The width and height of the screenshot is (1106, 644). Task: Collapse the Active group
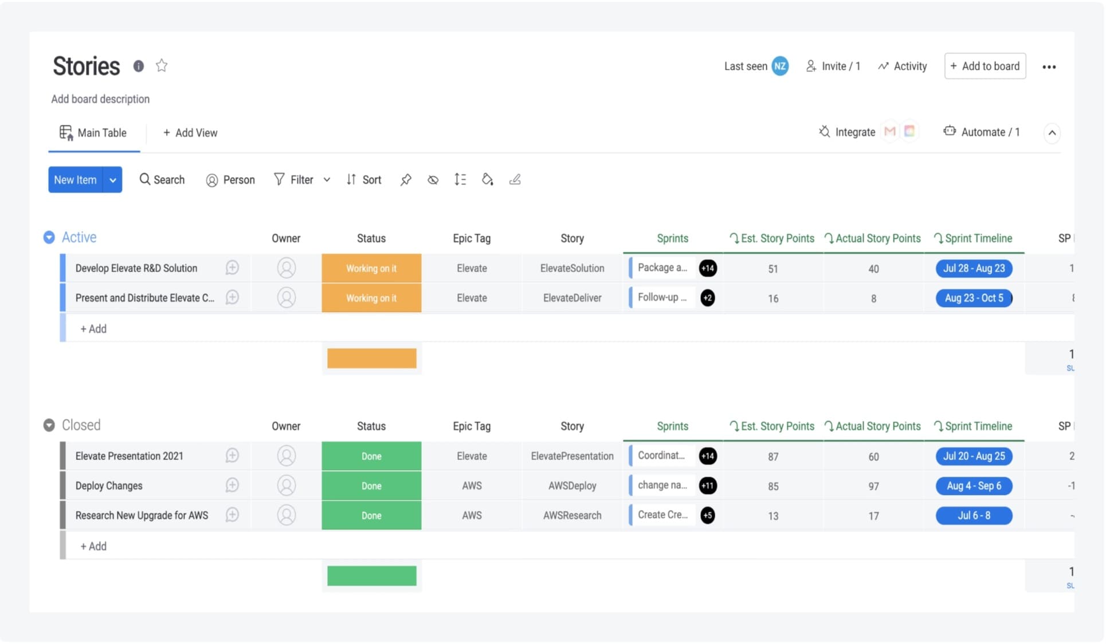(49, 237)
